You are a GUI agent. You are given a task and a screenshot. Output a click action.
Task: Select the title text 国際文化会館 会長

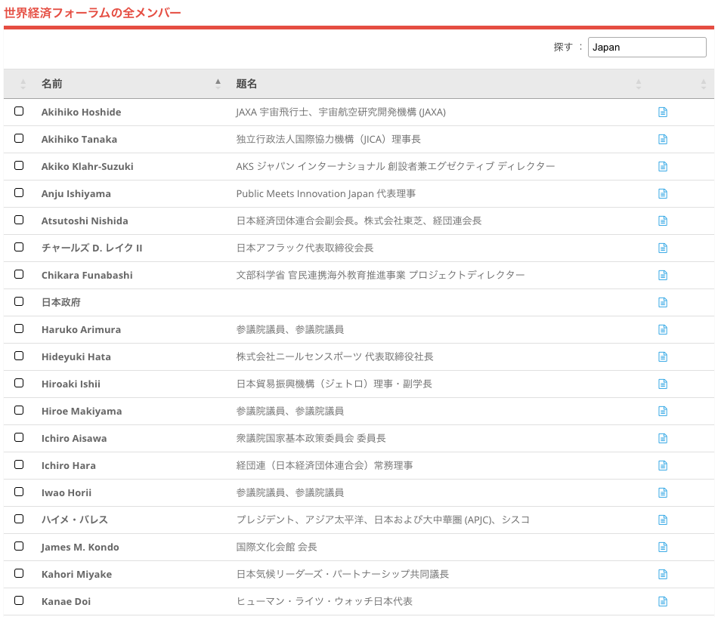point(277,547)
